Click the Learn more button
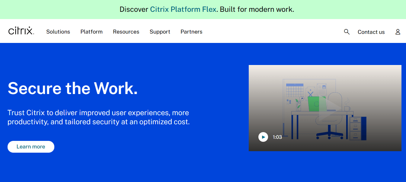406x182 pixels. (31, 147)
